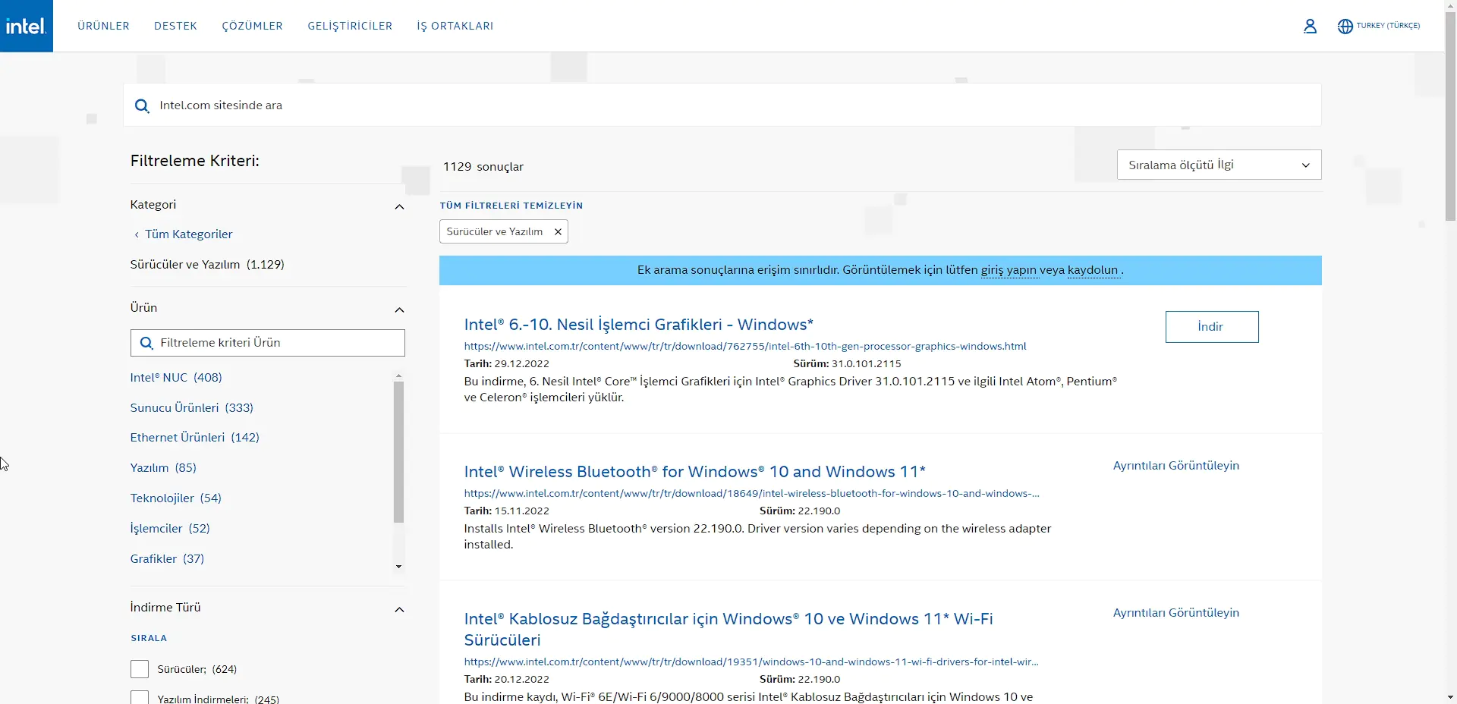Open the user account icon
This screenshot has width=1457, height=704.
click(1310, 26)
